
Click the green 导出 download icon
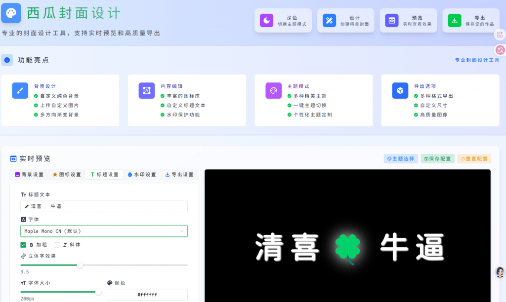point(454,20)
